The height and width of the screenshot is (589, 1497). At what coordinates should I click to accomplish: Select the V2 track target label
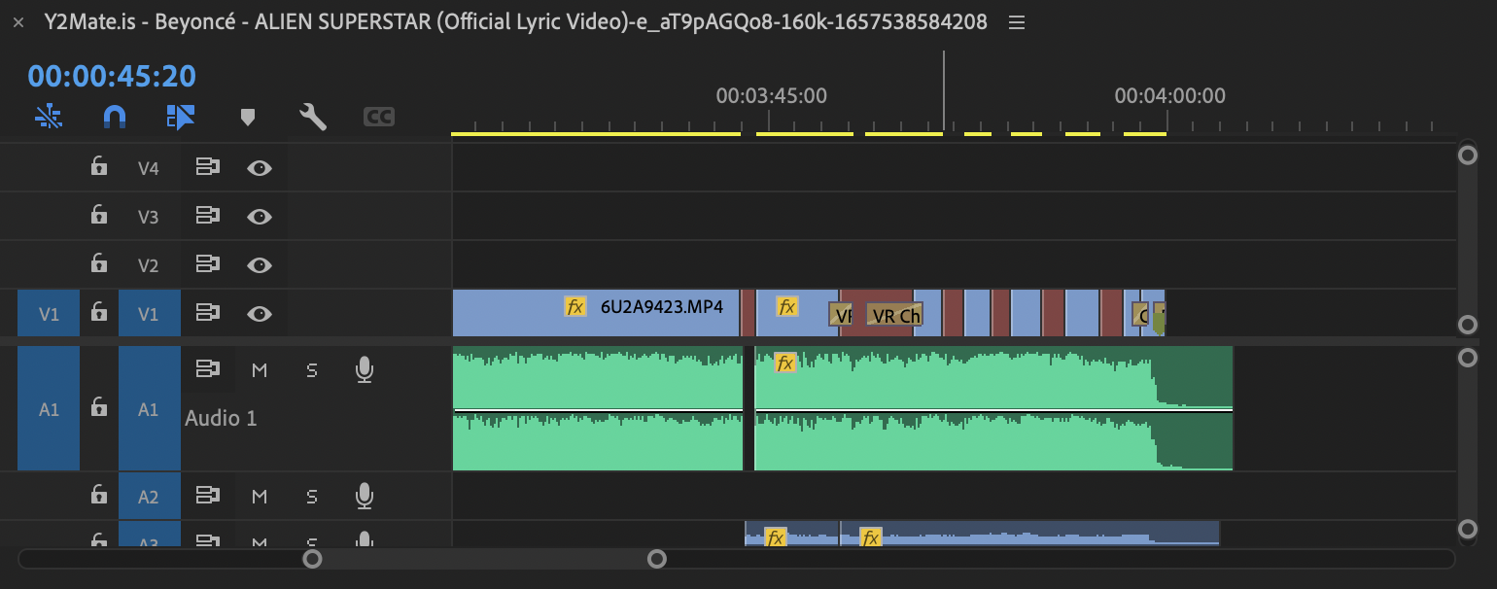(149, 265)
